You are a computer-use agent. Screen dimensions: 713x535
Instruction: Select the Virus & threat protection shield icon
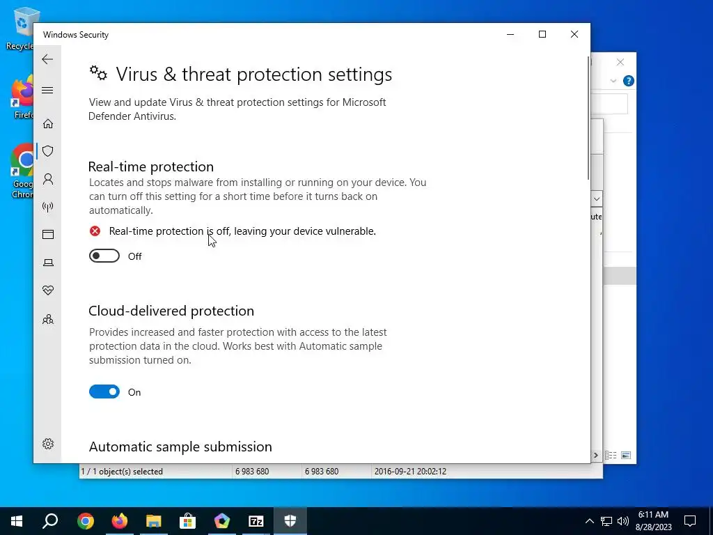click(48, 151)
